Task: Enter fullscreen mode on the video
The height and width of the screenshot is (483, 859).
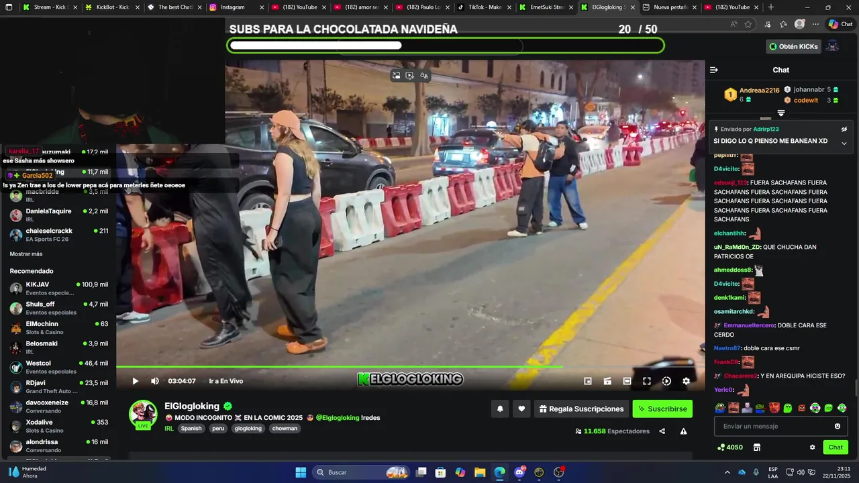Action: [647, 381]
